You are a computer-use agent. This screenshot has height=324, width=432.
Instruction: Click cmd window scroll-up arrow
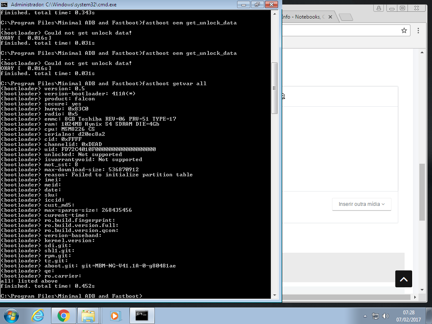click(274, 13)
